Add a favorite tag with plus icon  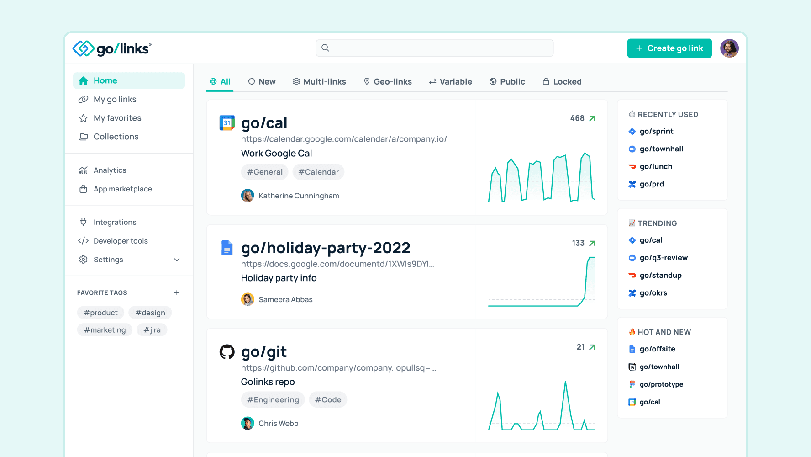[177, 292]
